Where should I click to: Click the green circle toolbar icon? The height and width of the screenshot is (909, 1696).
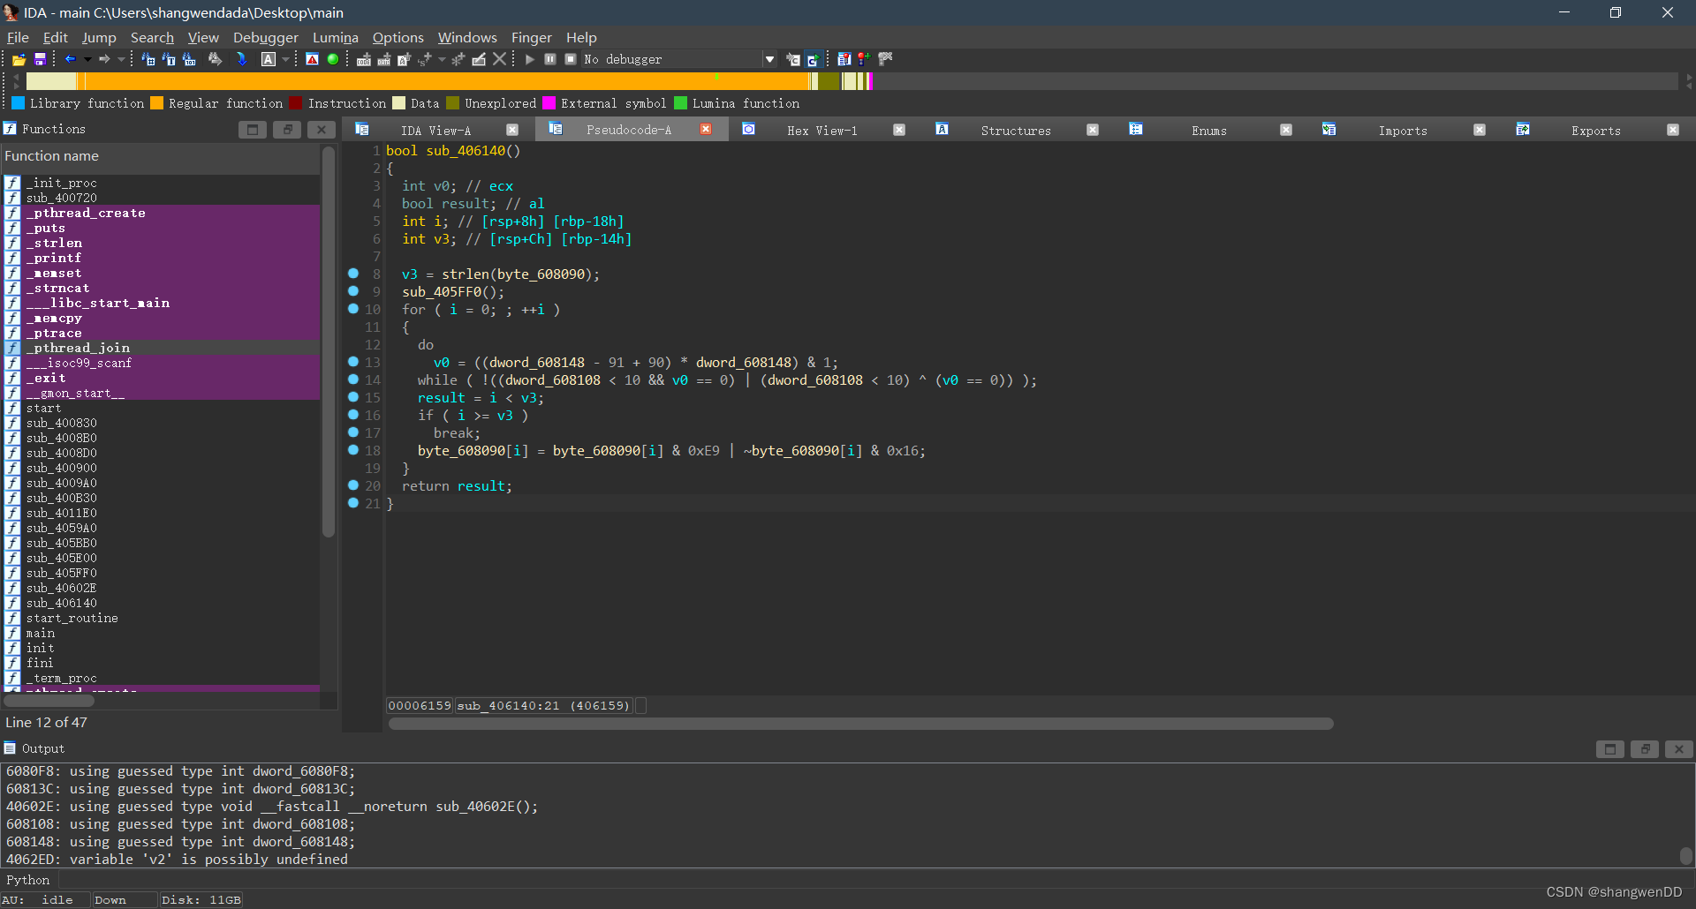tap(333, 59)
